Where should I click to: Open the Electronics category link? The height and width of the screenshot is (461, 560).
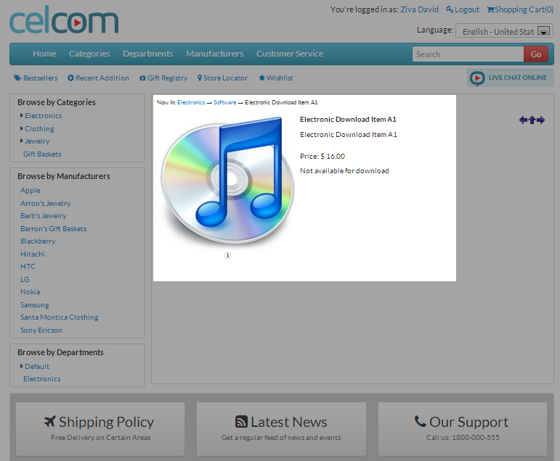pyautogui.click(x=43, y=115)
